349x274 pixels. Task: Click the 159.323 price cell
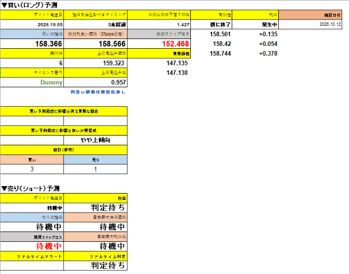(x=95, y=63)
